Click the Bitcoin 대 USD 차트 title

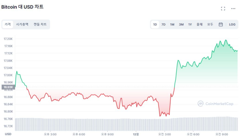[x=22, y=7]
